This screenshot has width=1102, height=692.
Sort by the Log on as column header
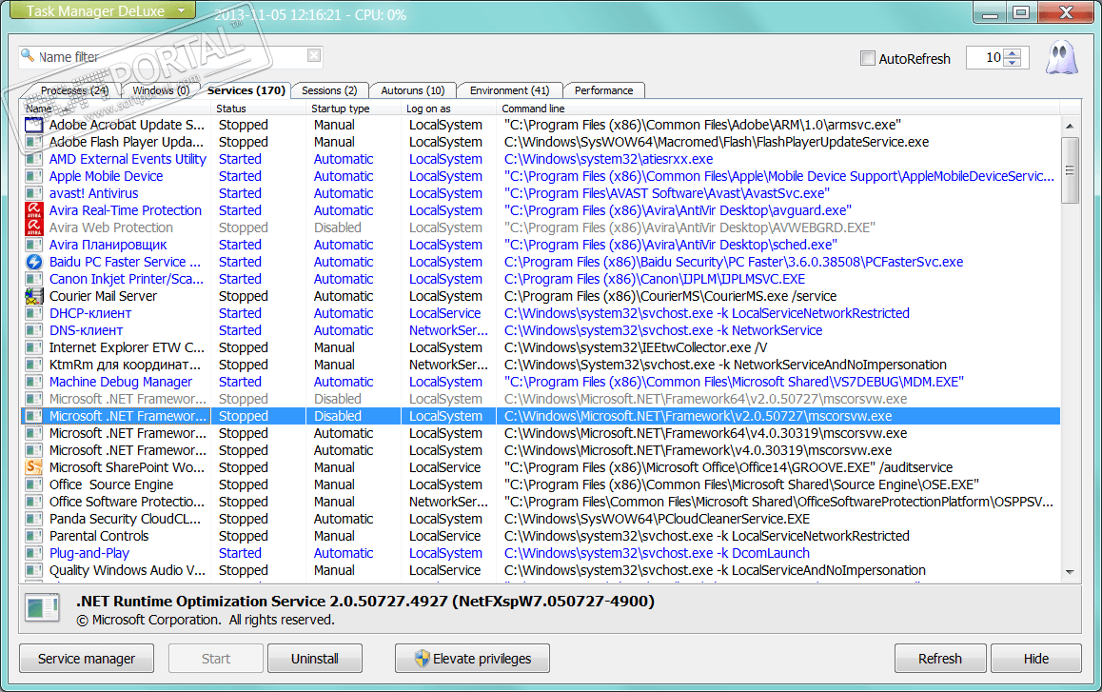pyautogui.click(x=448, y=109)
